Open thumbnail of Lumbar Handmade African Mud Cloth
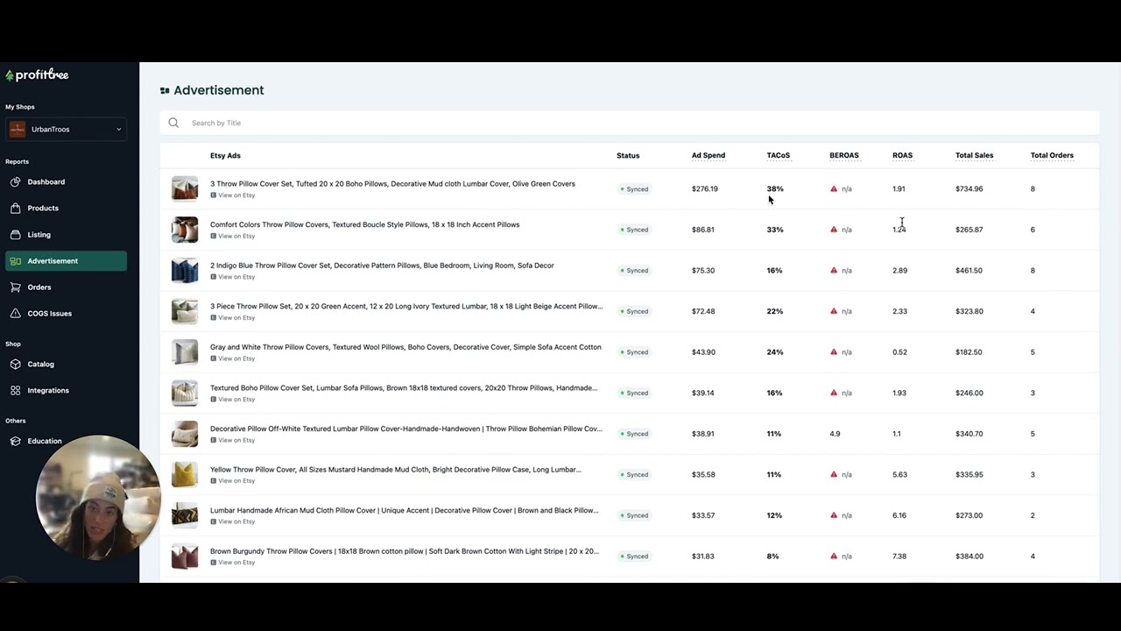 tap(185, 515)
